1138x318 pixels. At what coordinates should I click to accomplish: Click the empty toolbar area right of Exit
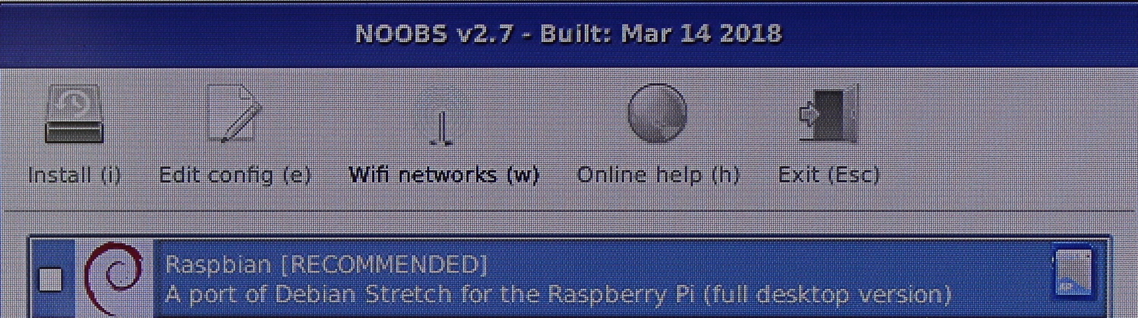click(x=1006, y=138)
